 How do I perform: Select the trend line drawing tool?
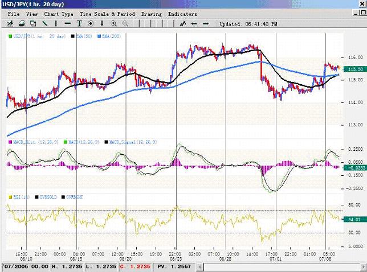[x=44, y=24]
